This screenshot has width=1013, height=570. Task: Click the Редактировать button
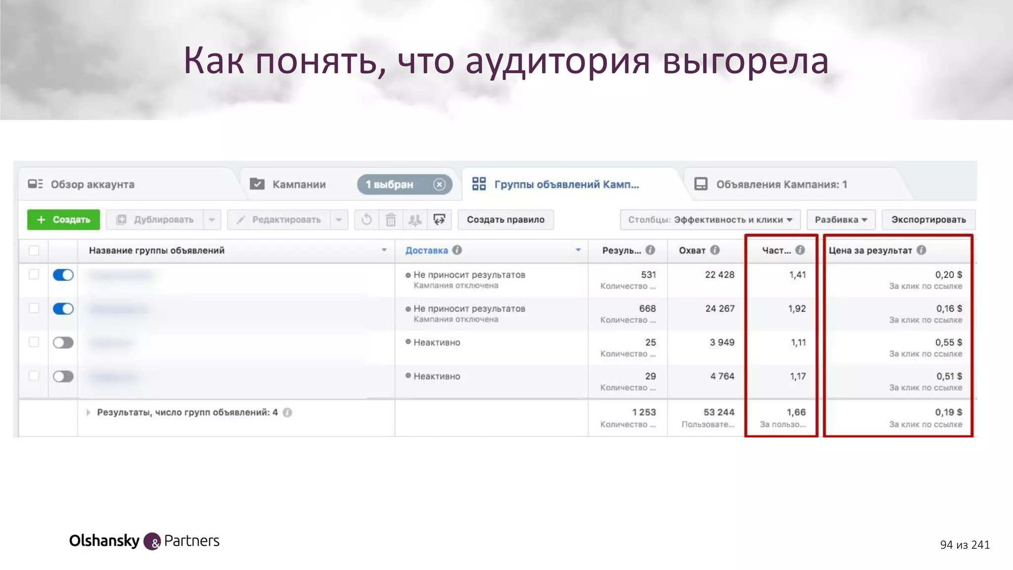278,220
